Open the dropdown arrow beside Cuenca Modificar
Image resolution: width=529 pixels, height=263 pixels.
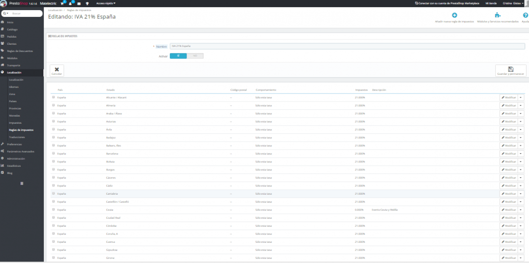520,242
